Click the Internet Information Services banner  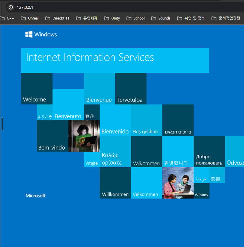(115, 61)
